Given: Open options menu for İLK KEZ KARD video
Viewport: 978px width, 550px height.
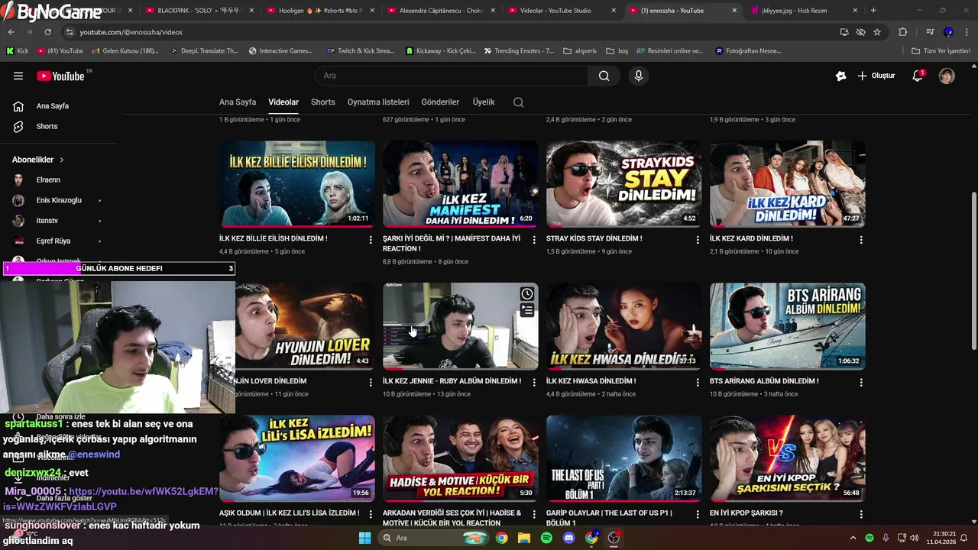Looking at the screenshot, I should click(x=861, y=239).
